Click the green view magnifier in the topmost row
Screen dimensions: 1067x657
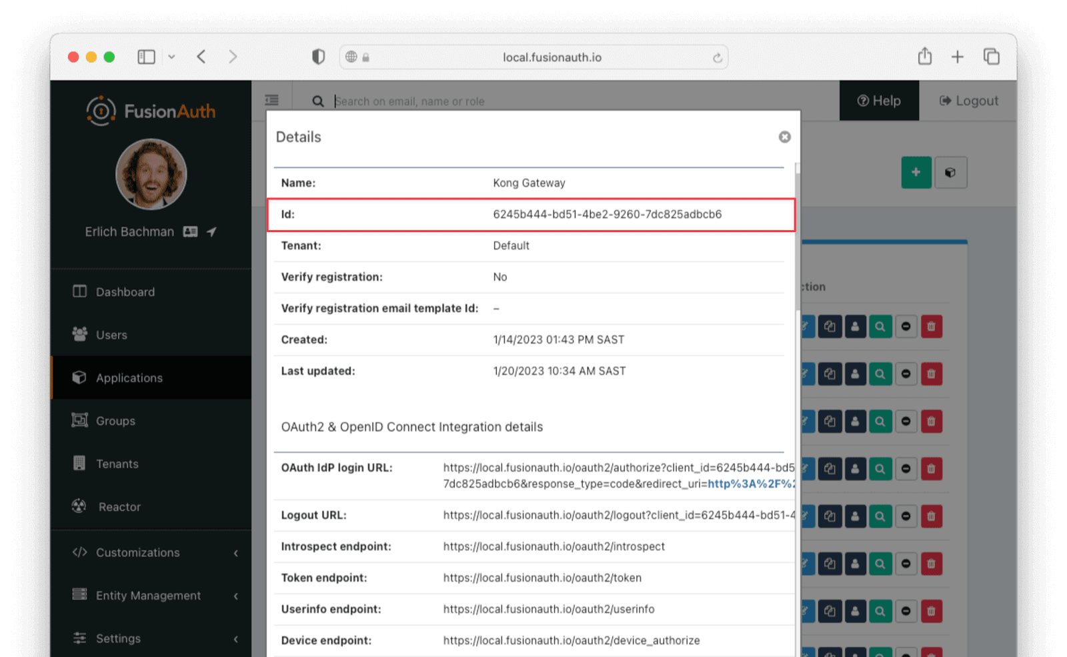880,327
